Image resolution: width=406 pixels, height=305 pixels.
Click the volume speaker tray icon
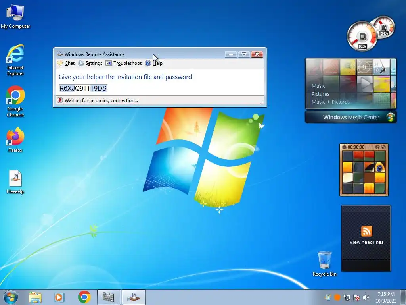click(x=366, y=297)
